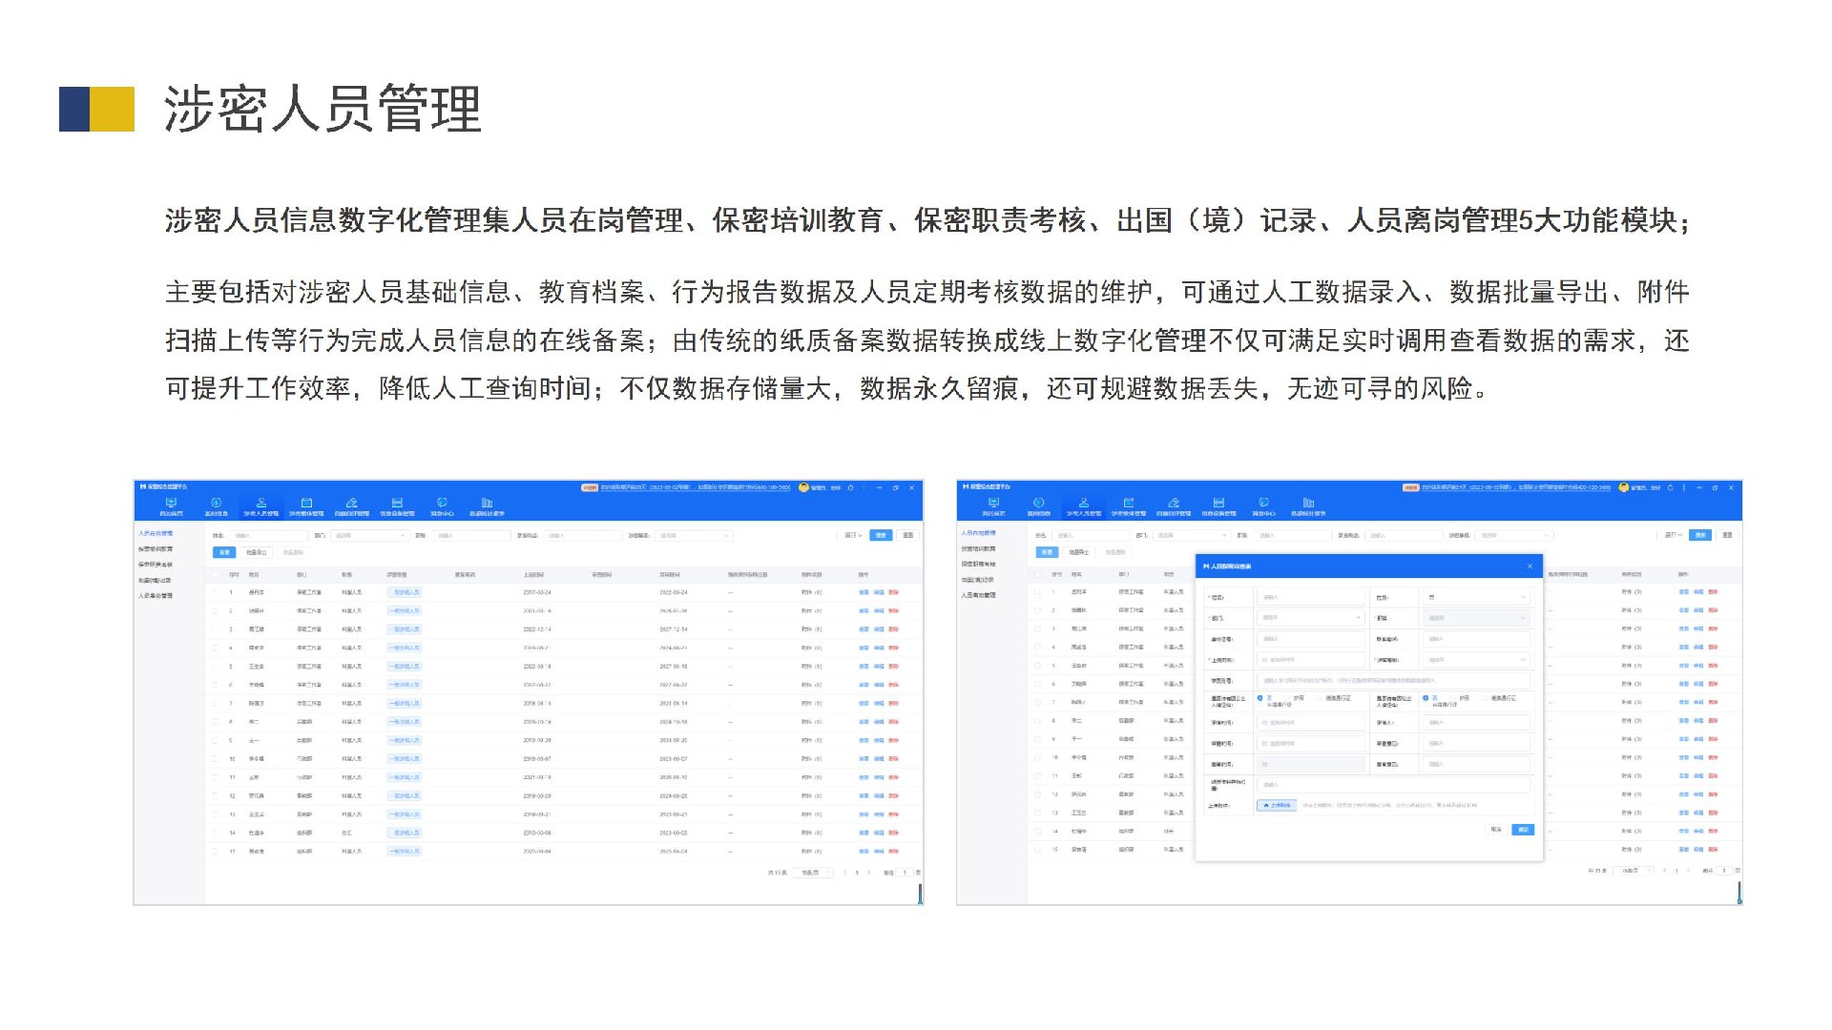The height and width of the screenshot is (1030, 1832).
Task: Select 护照 radio in dialog's right radio group
Action: [1453, 698]
